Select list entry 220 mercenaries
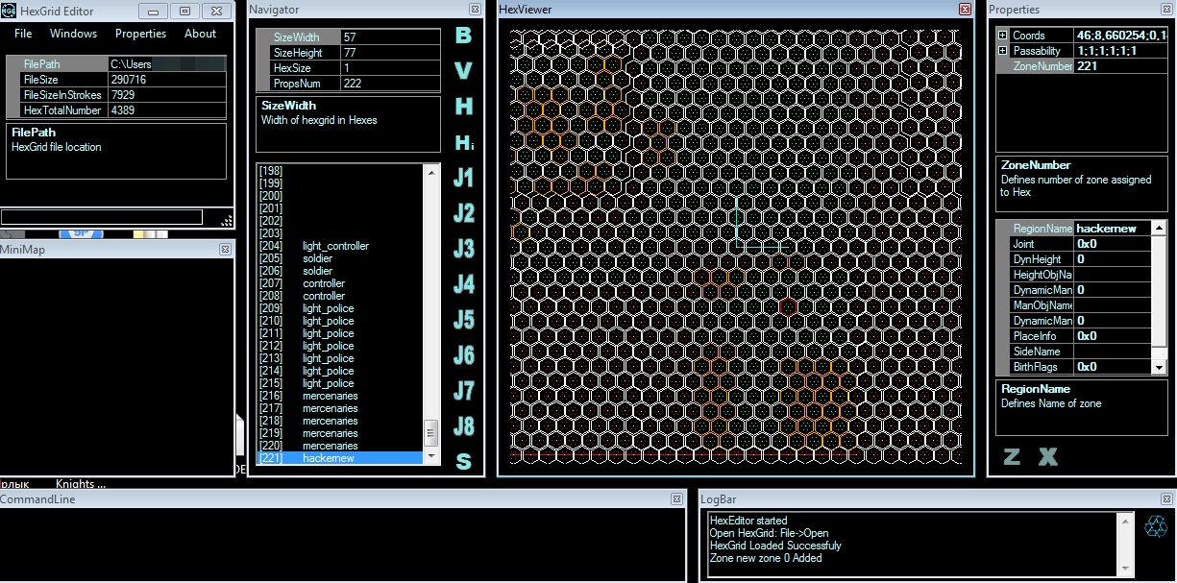Screen dimensions: 1177x583 pos(340,446)
